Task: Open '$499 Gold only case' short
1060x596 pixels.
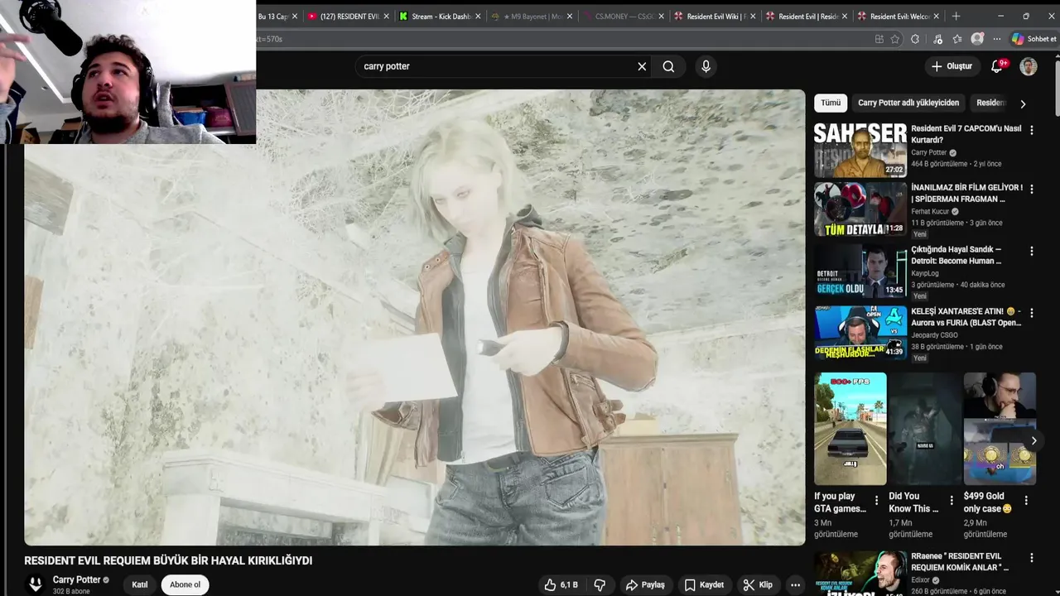Action: point(1000,429)
